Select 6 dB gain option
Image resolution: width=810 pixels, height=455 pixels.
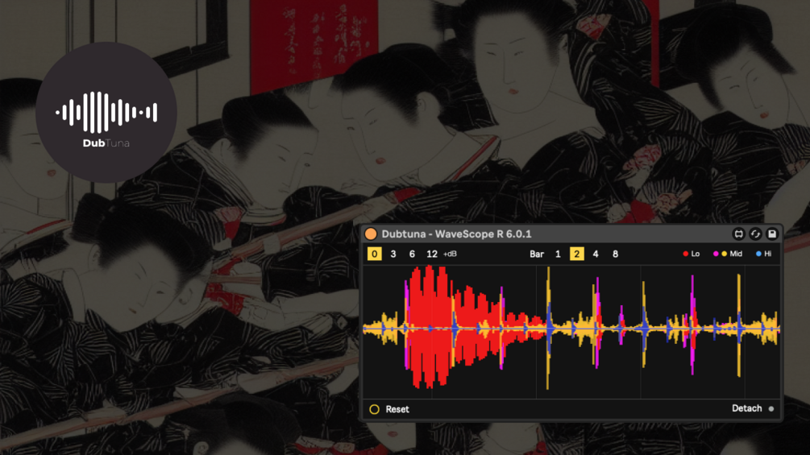point(412,254)
